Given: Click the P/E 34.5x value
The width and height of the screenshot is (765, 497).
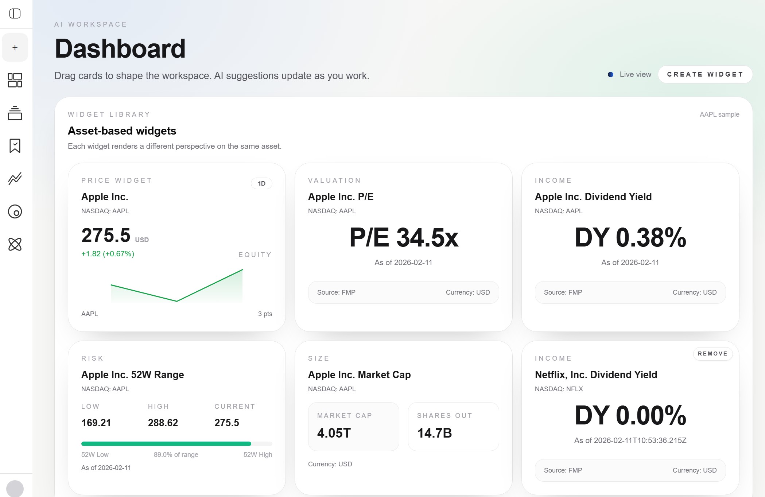Looking at the screenshot, I should [404, 237].
